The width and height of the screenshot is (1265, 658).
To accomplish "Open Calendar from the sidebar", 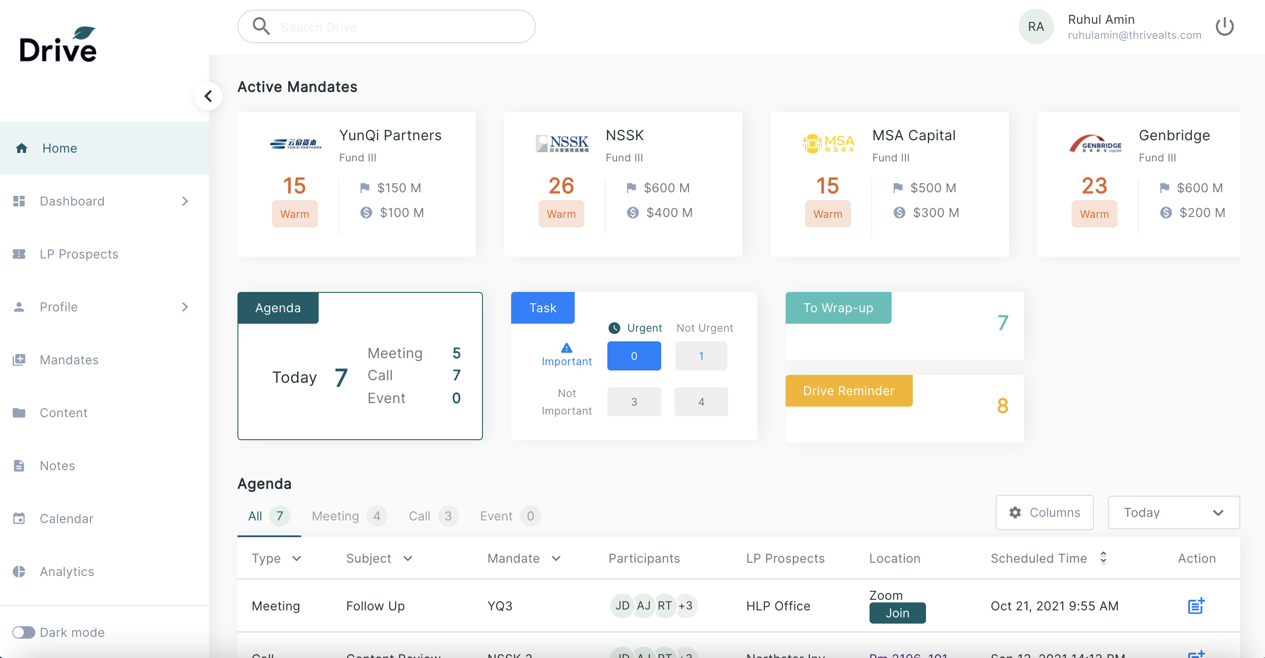I will (x=66, y=519).
